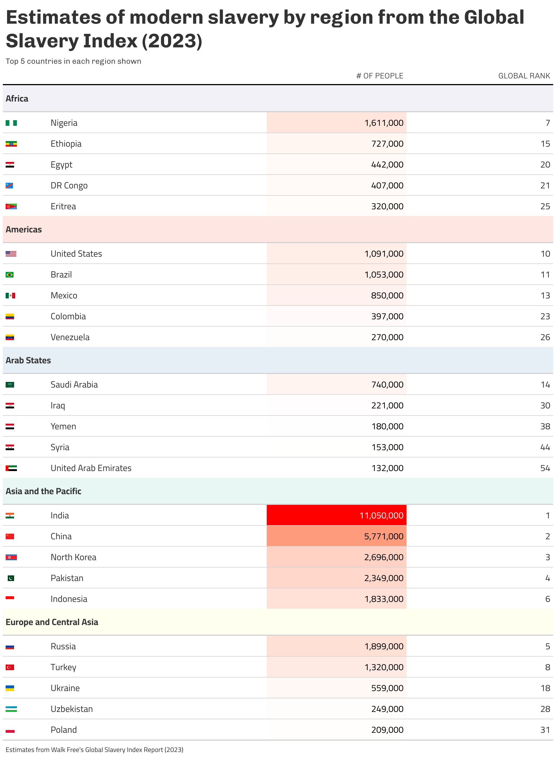Image resolution: width=556 pixels, height=761 pixels.
Task: Click the DR Congo flag icon
Action: pyautogui.click(x=9, y=186)
